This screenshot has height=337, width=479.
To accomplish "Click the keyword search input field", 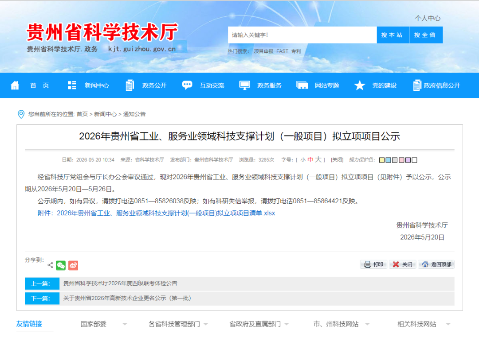I will point(302,35).
